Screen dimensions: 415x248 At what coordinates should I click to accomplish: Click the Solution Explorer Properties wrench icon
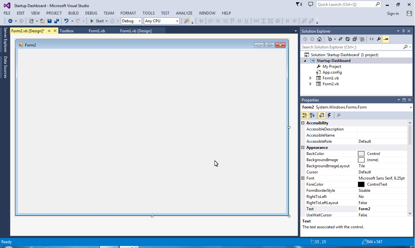click(379, 39)
